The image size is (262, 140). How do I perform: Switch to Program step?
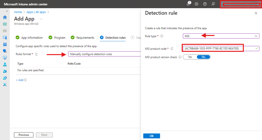pyautogui.click(x=57, y=38)
